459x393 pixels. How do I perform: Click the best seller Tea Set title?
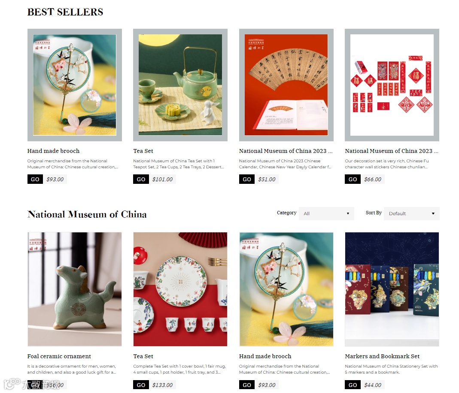[143, 151]
